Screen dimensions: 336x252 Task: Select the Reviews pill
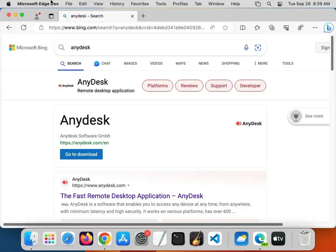[189, 86]
